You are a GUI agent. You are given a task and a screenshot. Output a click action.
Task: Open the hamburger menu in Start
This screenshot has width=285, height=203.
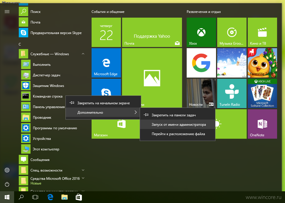coord(7,12)
